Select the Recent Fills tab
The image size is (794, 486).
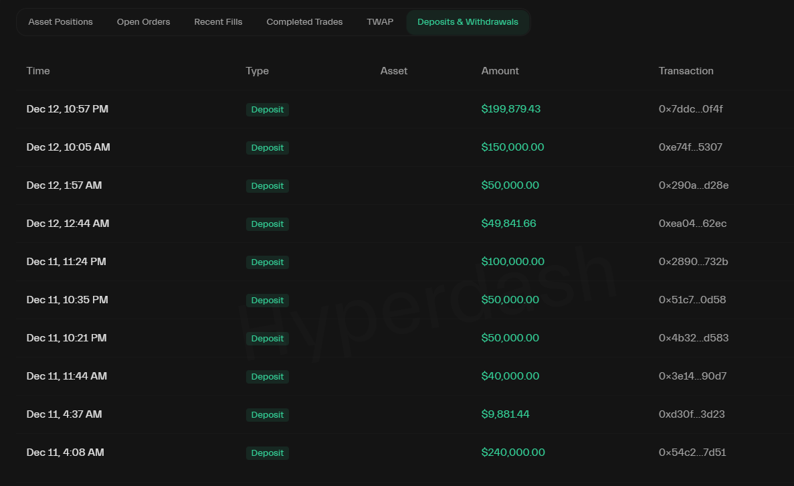point(218,22)
